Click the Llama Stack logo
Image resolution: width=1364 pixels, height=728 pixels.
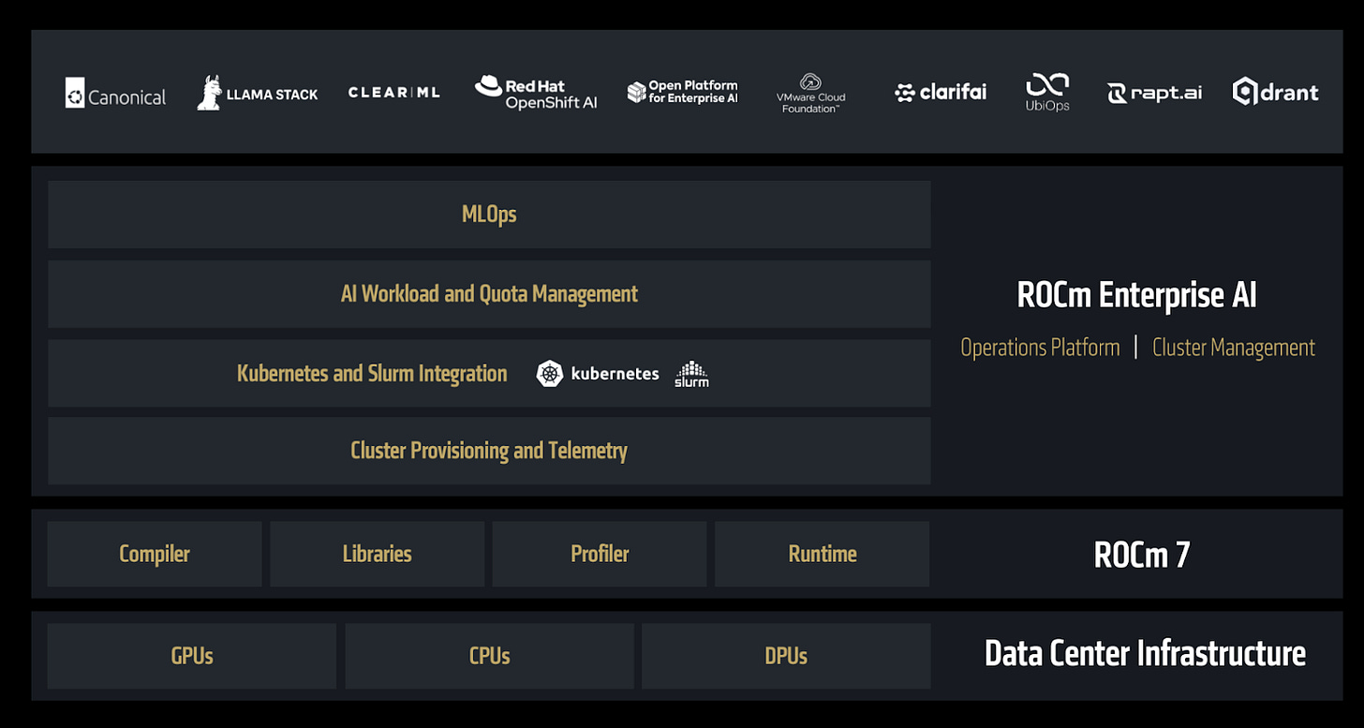(x=258, y=93)
